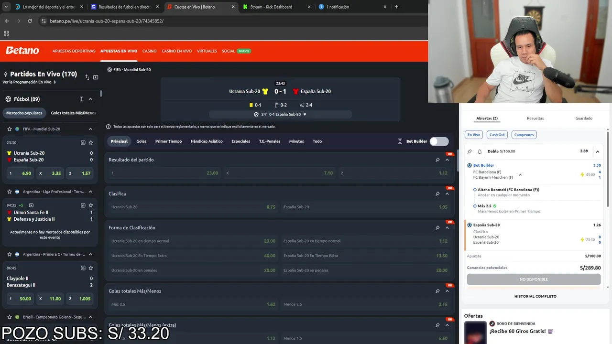Viewport: 612px width, 344px height.
Task: Switch to the Goles market tab
Action: [x=142, y=141]
